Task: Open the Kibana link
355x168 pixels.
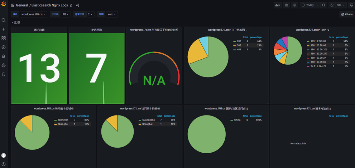Action: click(x=347, y=14)
